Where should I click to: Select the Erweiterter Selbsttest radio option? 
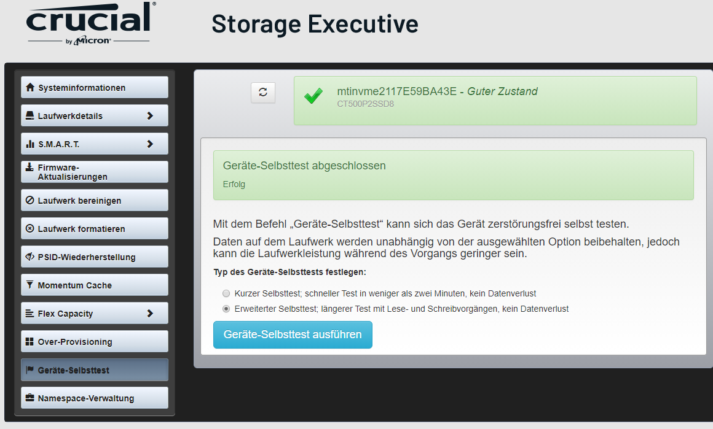(226, 309)
